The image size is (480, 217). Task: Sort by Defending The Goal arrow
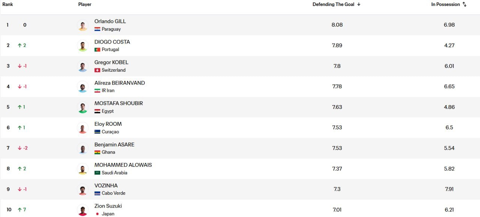tap(359, 5)
